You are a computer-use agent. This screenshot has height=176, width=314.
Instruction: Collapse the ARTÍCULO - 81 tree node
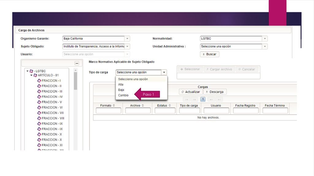32,75
